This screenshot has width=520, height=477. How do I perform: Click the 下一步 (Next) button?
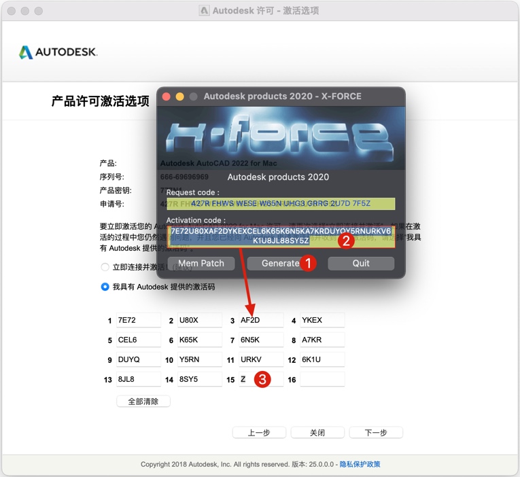[x=376, y=433]
